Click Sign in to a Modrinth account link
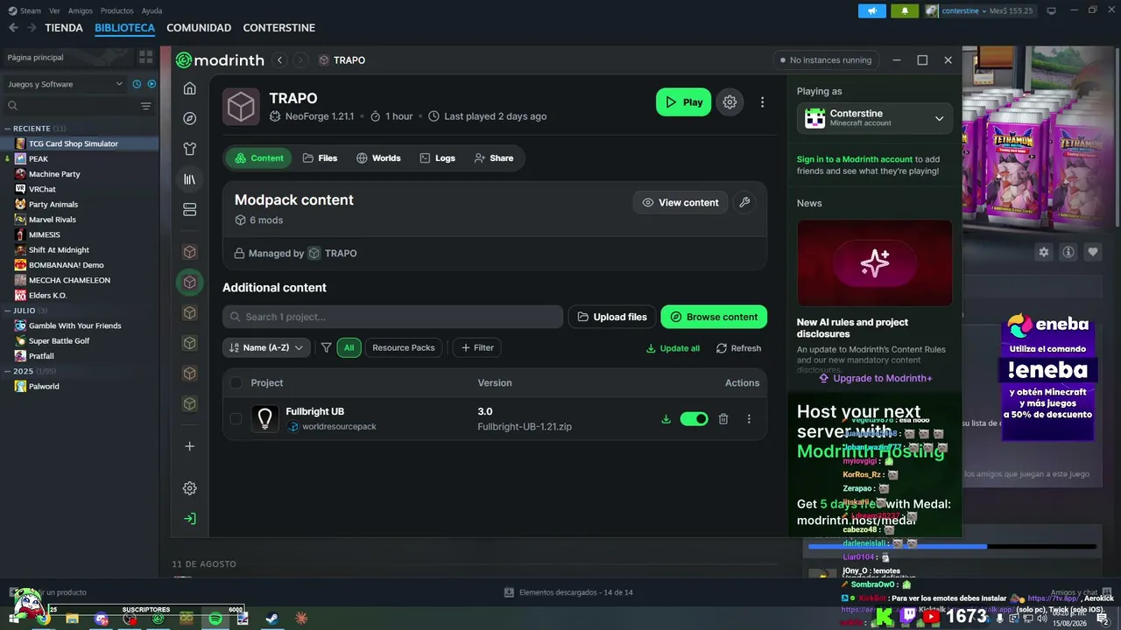The width and height of the screenshot is (1121, 630). pyautogui.click(x=855, y=159)
